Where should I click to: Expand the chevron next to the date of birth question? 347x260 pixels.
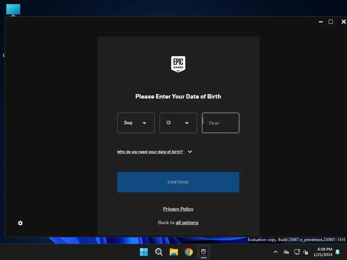190,152
